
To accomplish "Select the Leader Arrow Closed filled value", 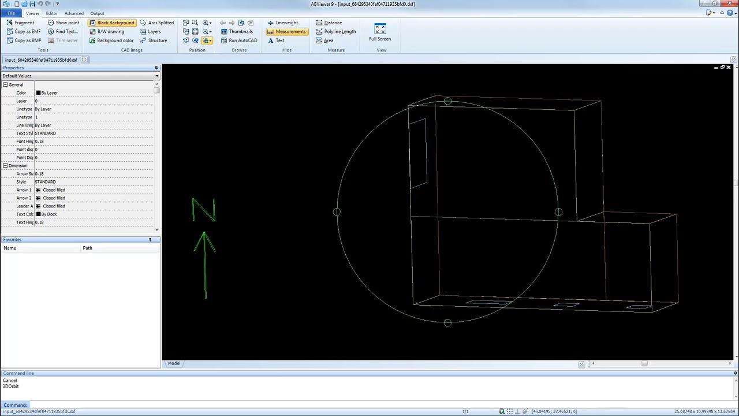I will pos(53,206).
